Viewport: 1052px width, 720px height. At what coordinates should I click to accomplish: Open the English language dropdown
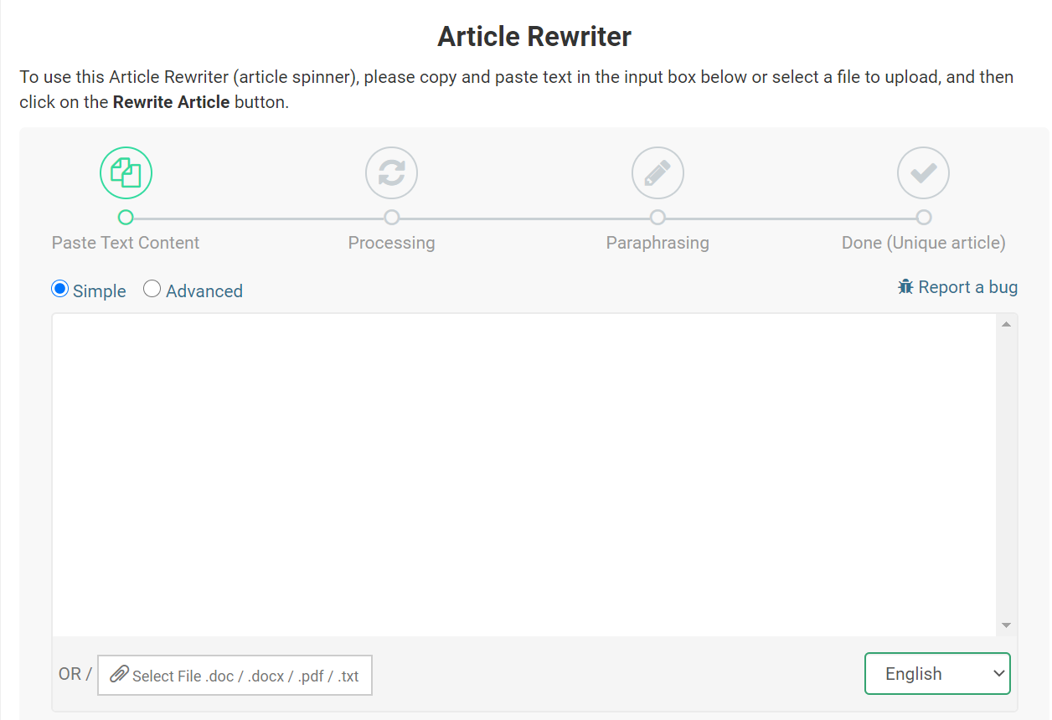936,674
